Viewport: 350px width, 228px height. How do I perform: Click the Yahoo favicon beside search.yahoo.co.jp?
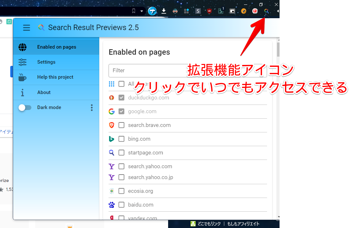click(112, 177)
